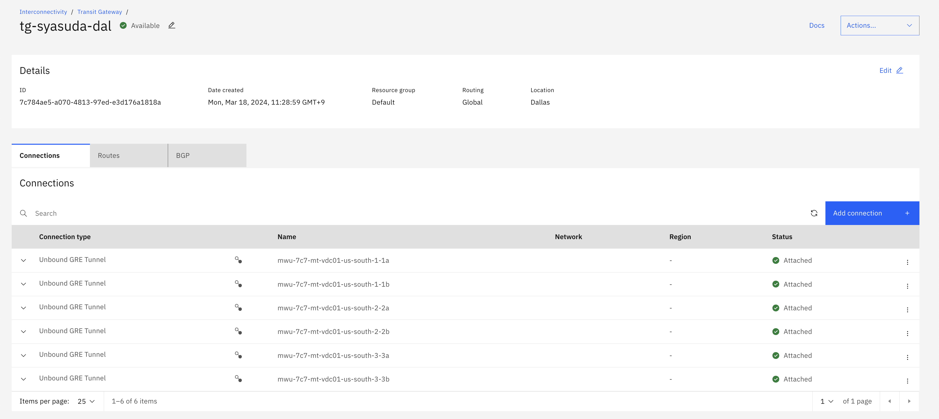This screenshot has width=939, height=419.
Task: Click the refresh connections icon
Action: [813, 213]
